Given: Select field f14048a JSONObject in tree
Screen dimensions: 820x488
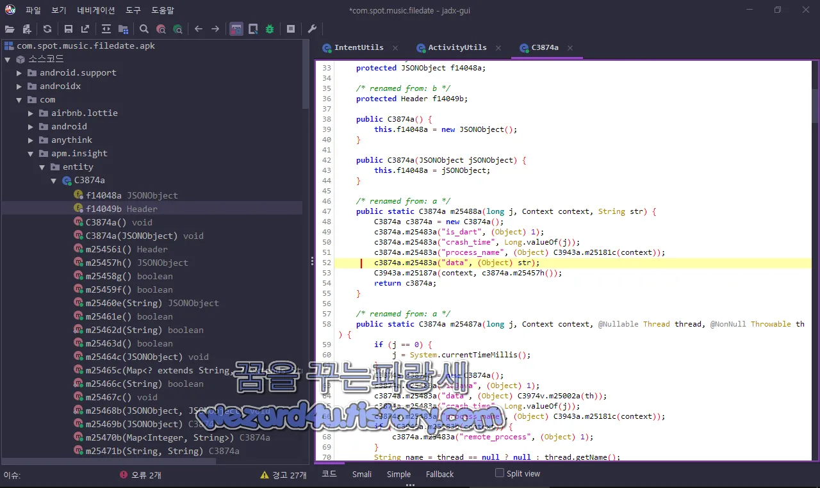Looking at the screenshot, I should [131, 195].
